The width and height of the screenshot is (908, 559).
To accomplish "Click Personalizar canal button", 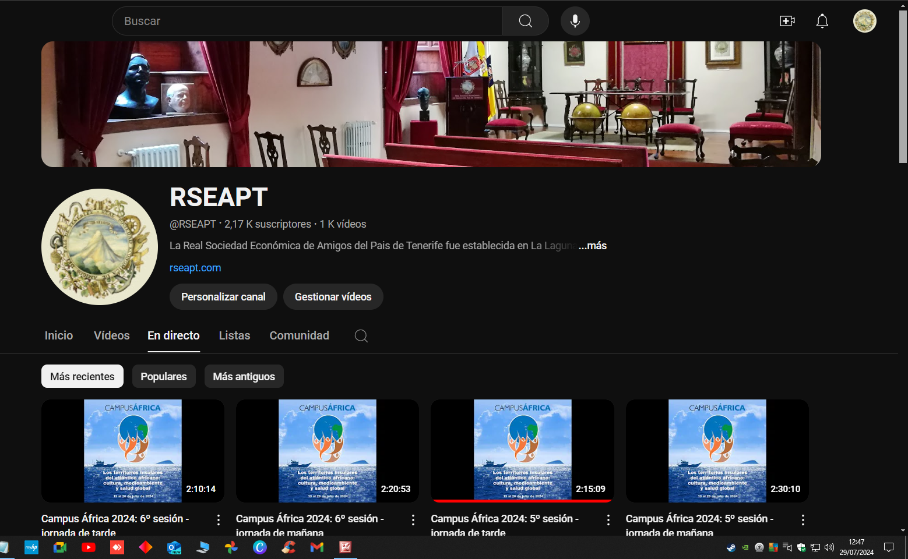I will (x=223, y=297).
